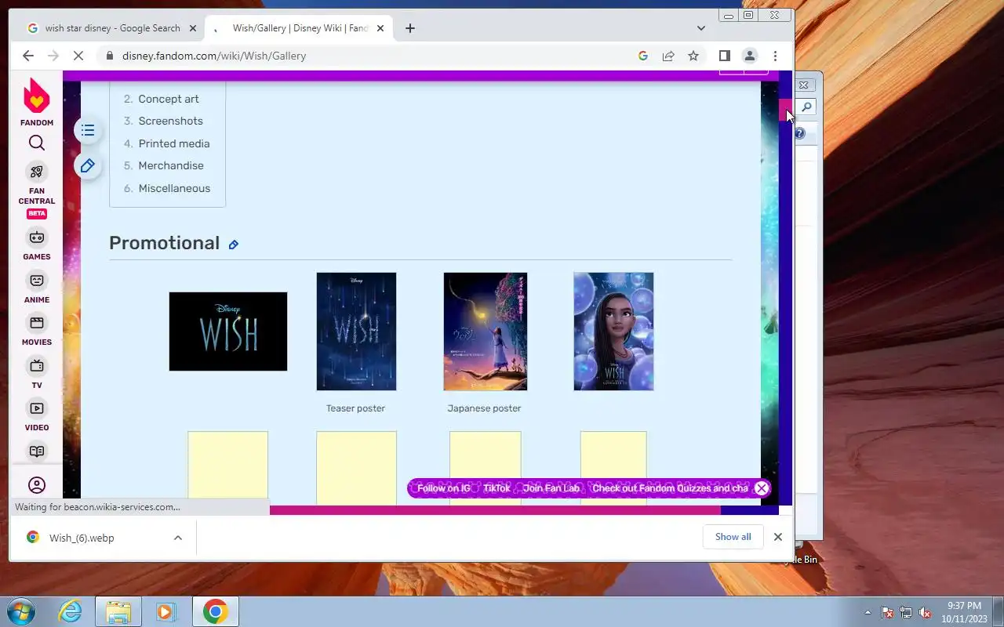Click search icon in background window

(806, 107)
